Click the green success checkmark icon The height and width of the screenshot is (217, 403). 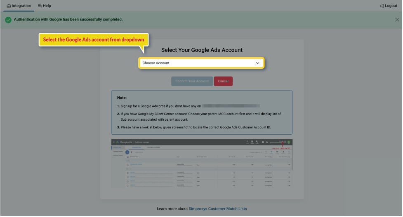8,20
